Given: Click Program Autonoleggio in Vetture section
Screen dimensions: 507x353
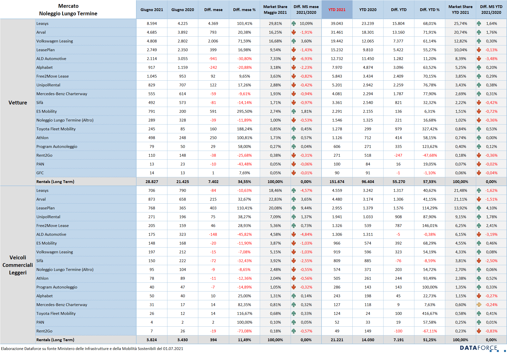Looking at the screenshot, I should (x=57, y=147).
